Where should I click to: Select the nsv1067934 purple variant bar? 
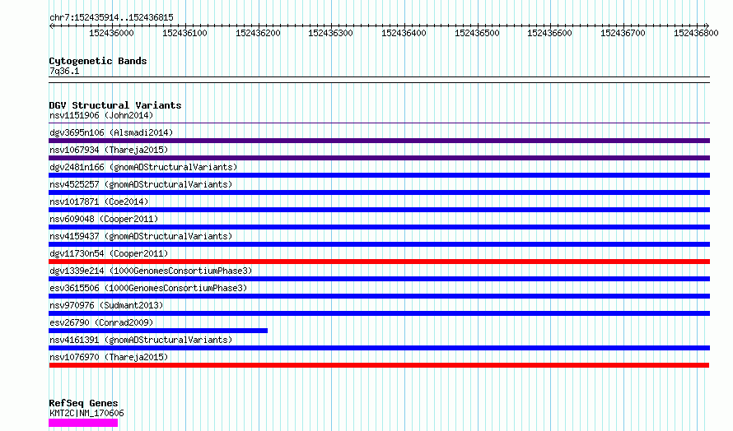click(379, 158)
